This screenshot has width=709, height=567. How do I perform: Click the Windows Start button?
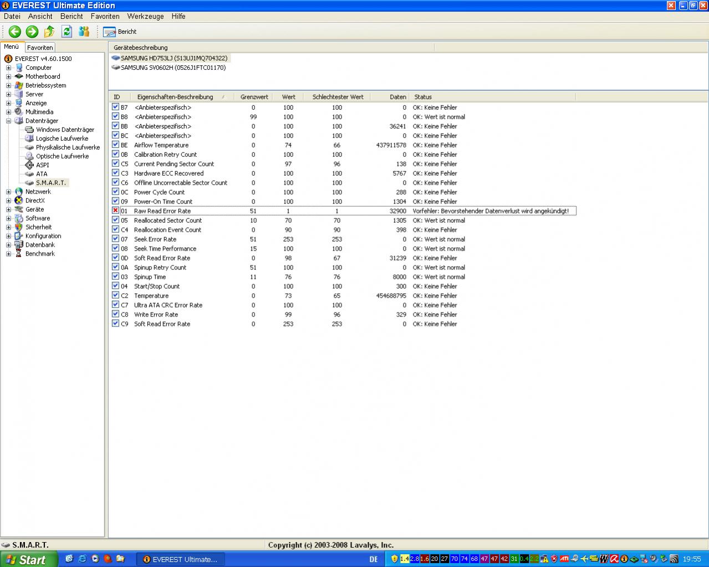pyautogui.click(x=29, y=559)
